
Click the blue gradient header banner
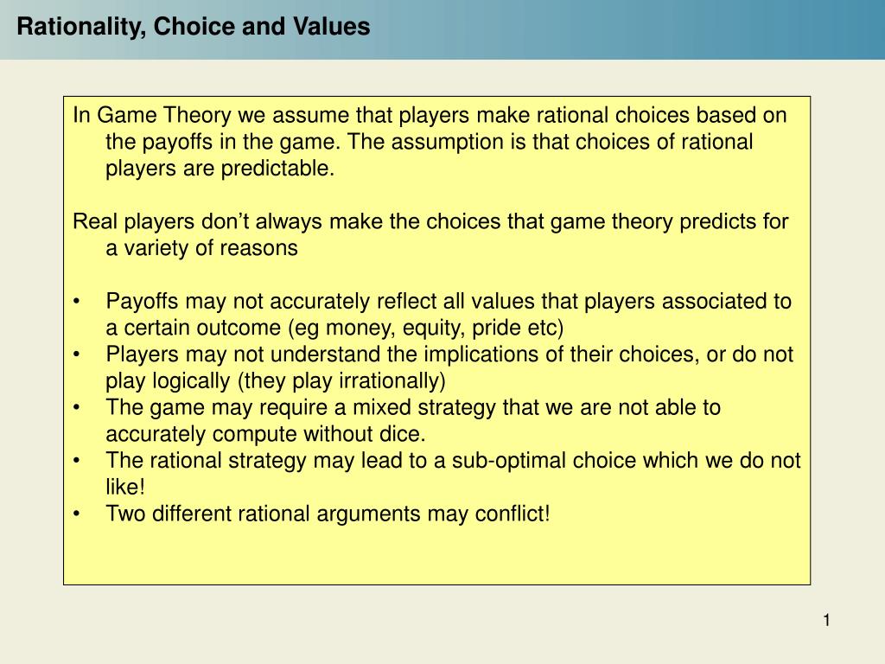(442, 29)
